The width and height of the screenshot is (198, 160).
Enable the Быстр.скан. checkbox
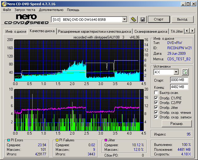(x=156, y=92)
